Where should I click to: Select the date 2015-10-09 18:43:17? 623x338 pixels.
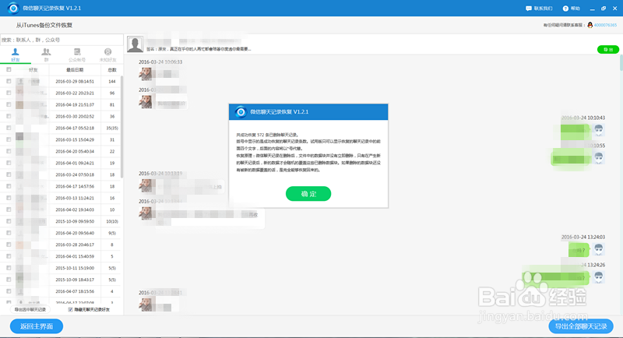point(75,280)
